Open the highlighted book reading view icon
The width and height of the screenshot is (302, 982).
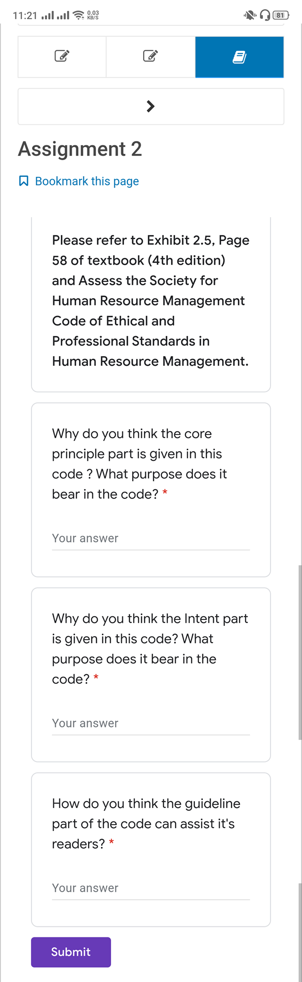(x=239, y=57)
